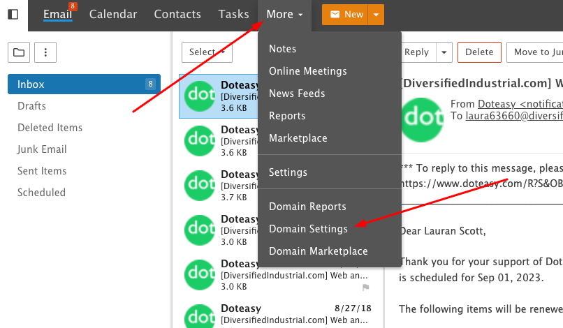Image resolution: width=563 pixels, height=328 pixels.
Task: Open the More menu in the top bar
Action: tap(284, 15)
